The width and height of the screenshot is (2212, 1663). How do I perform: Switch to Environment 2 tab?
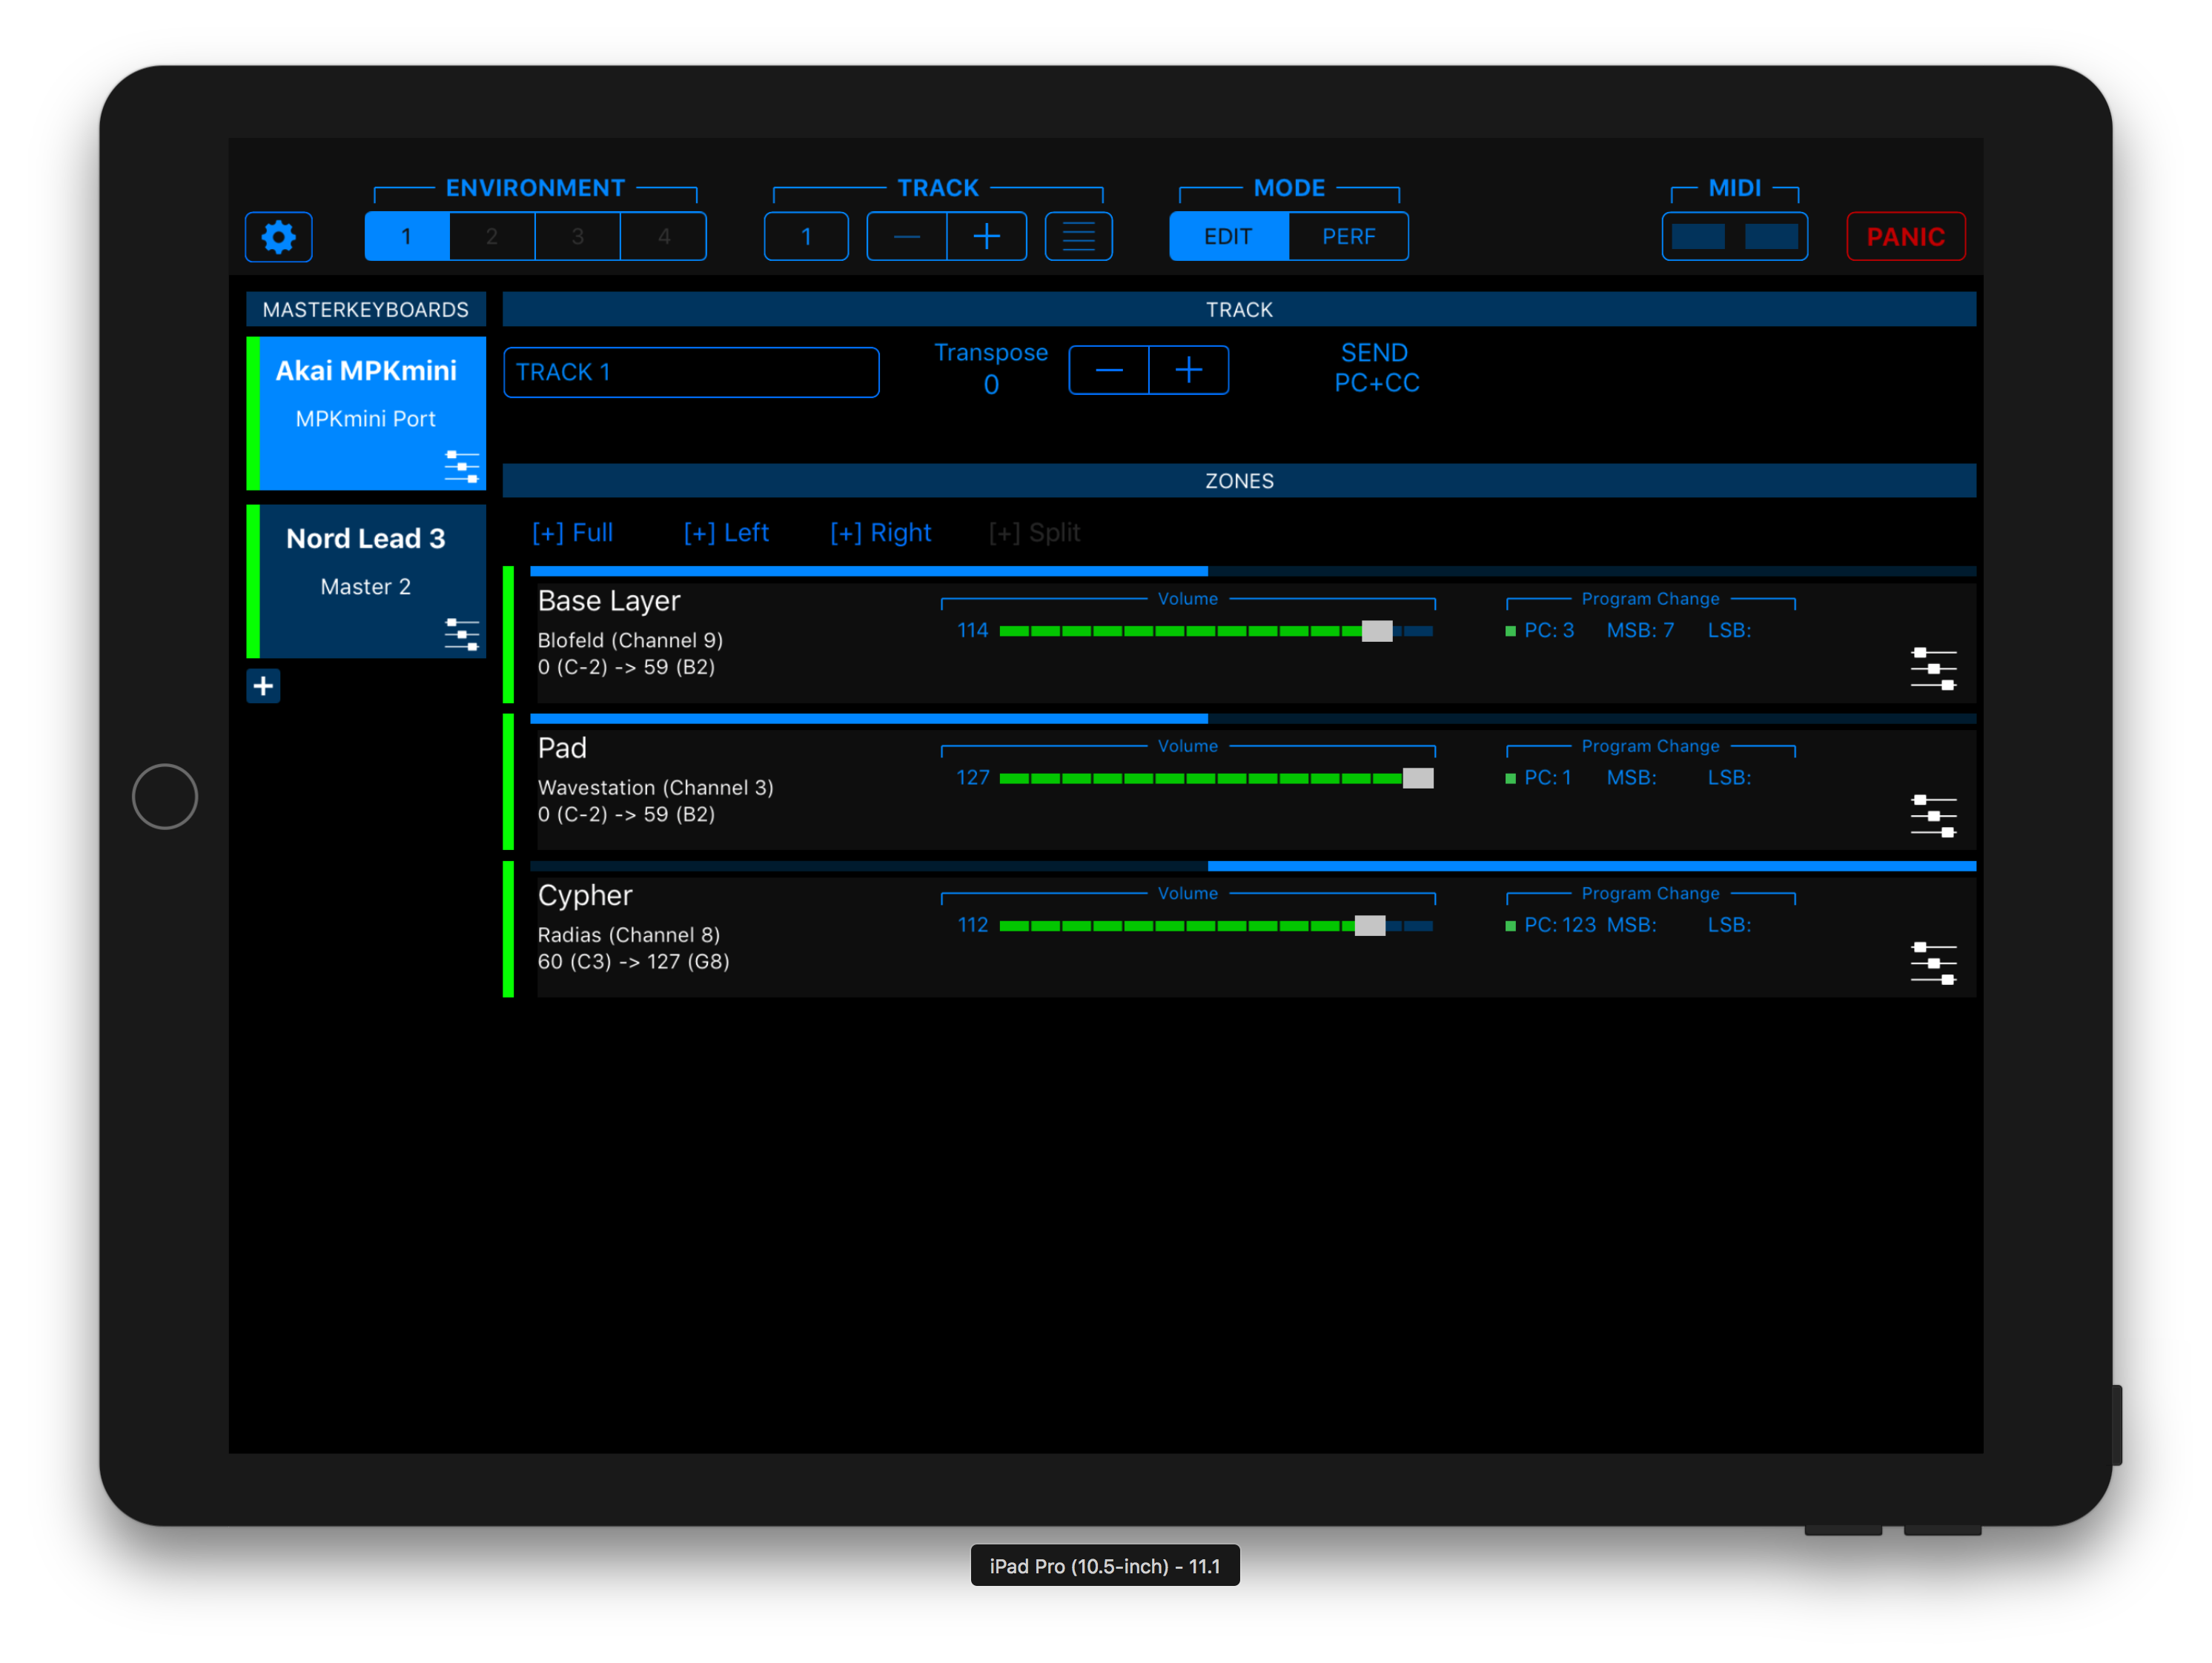coord(492,237)
